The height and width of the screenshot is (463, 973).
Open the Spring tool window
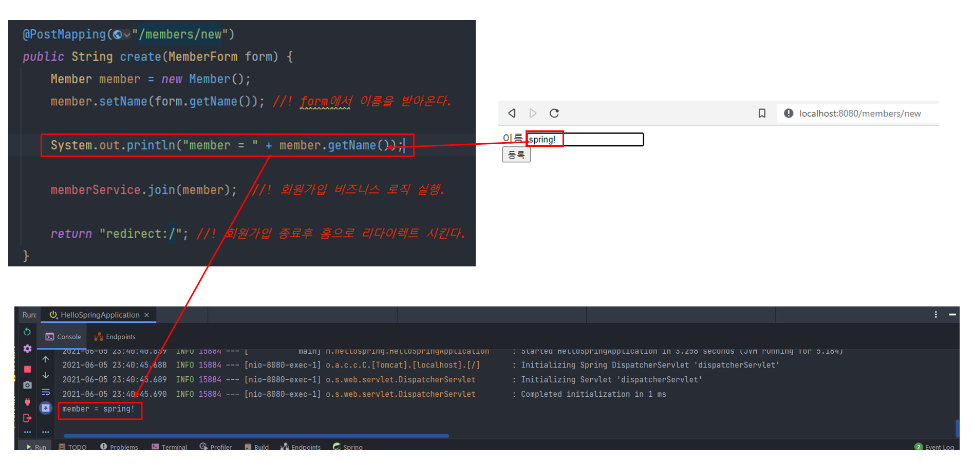pyautogui.click(x=348, y=447)
